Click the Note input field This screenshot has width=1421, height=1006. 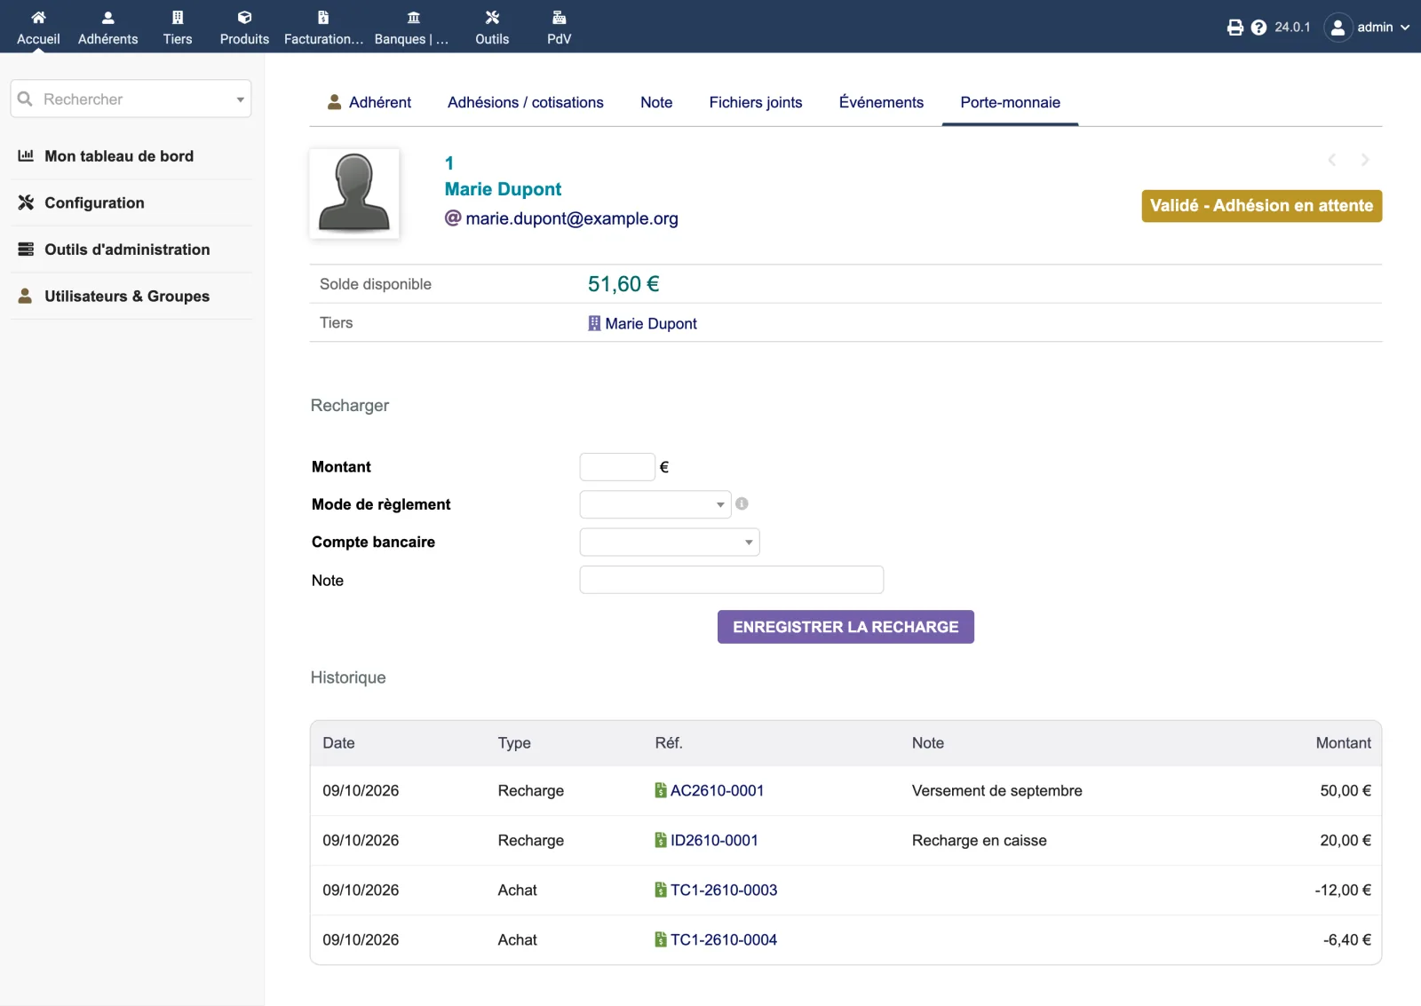coord(732,580)
